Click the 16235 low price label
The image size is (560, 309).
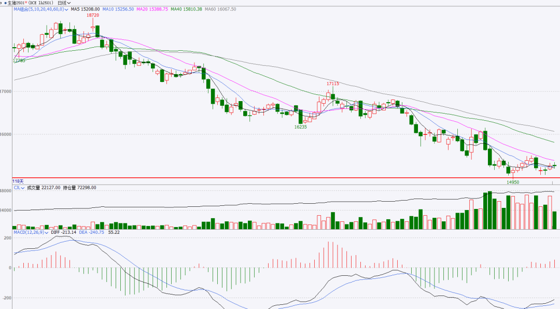pos(301,127)
